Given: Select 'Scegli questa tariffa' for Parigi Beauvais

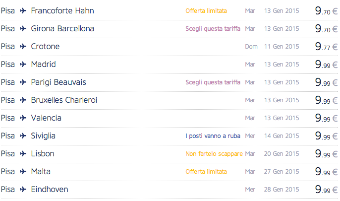Looking at the screenshot, I should (213, 82).
